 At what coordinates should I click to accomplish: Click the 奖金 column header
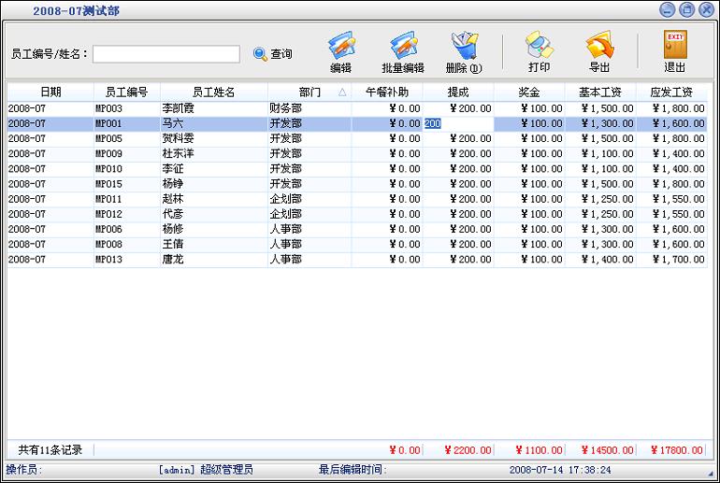coord(528,92)
